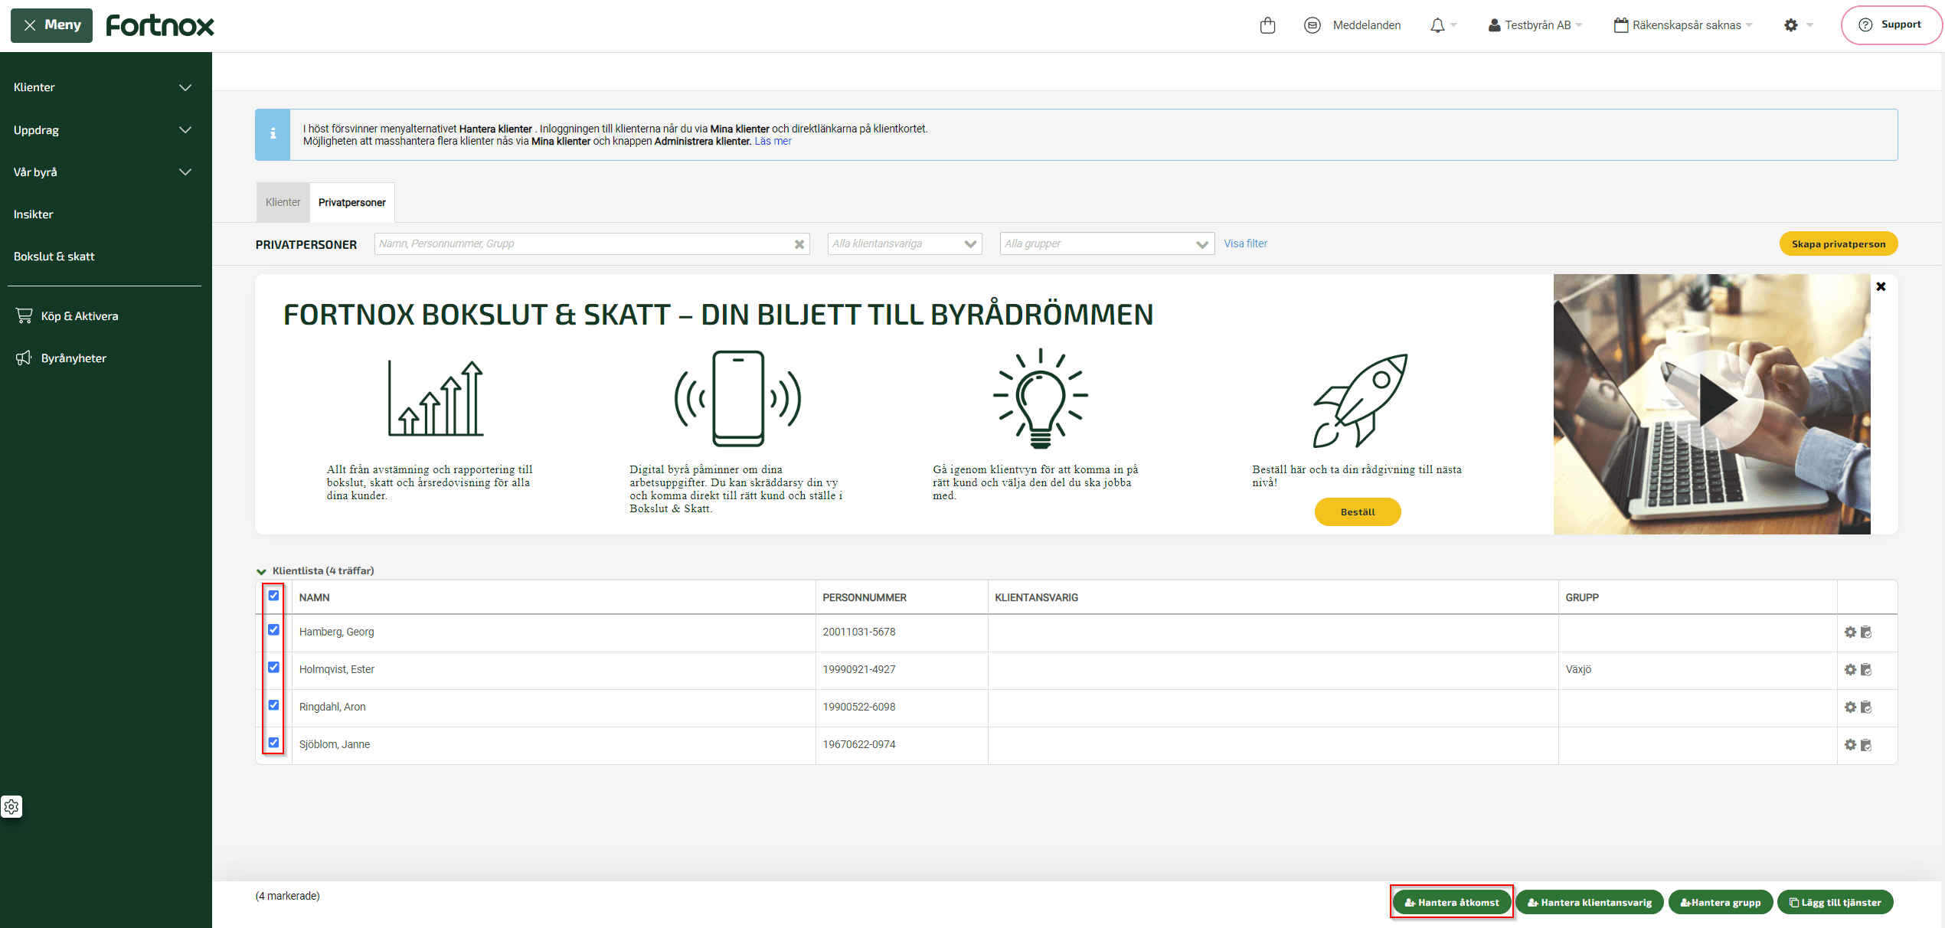Viewport: 1945px width, 928px height.
Task: Open the Visa filter link
Action: click(1245, 244)
